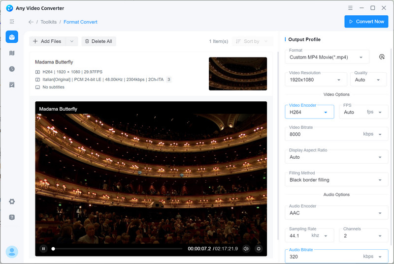394x264 pixels.
Task: Click the audio track count badge 3
Action: [169, 80]
